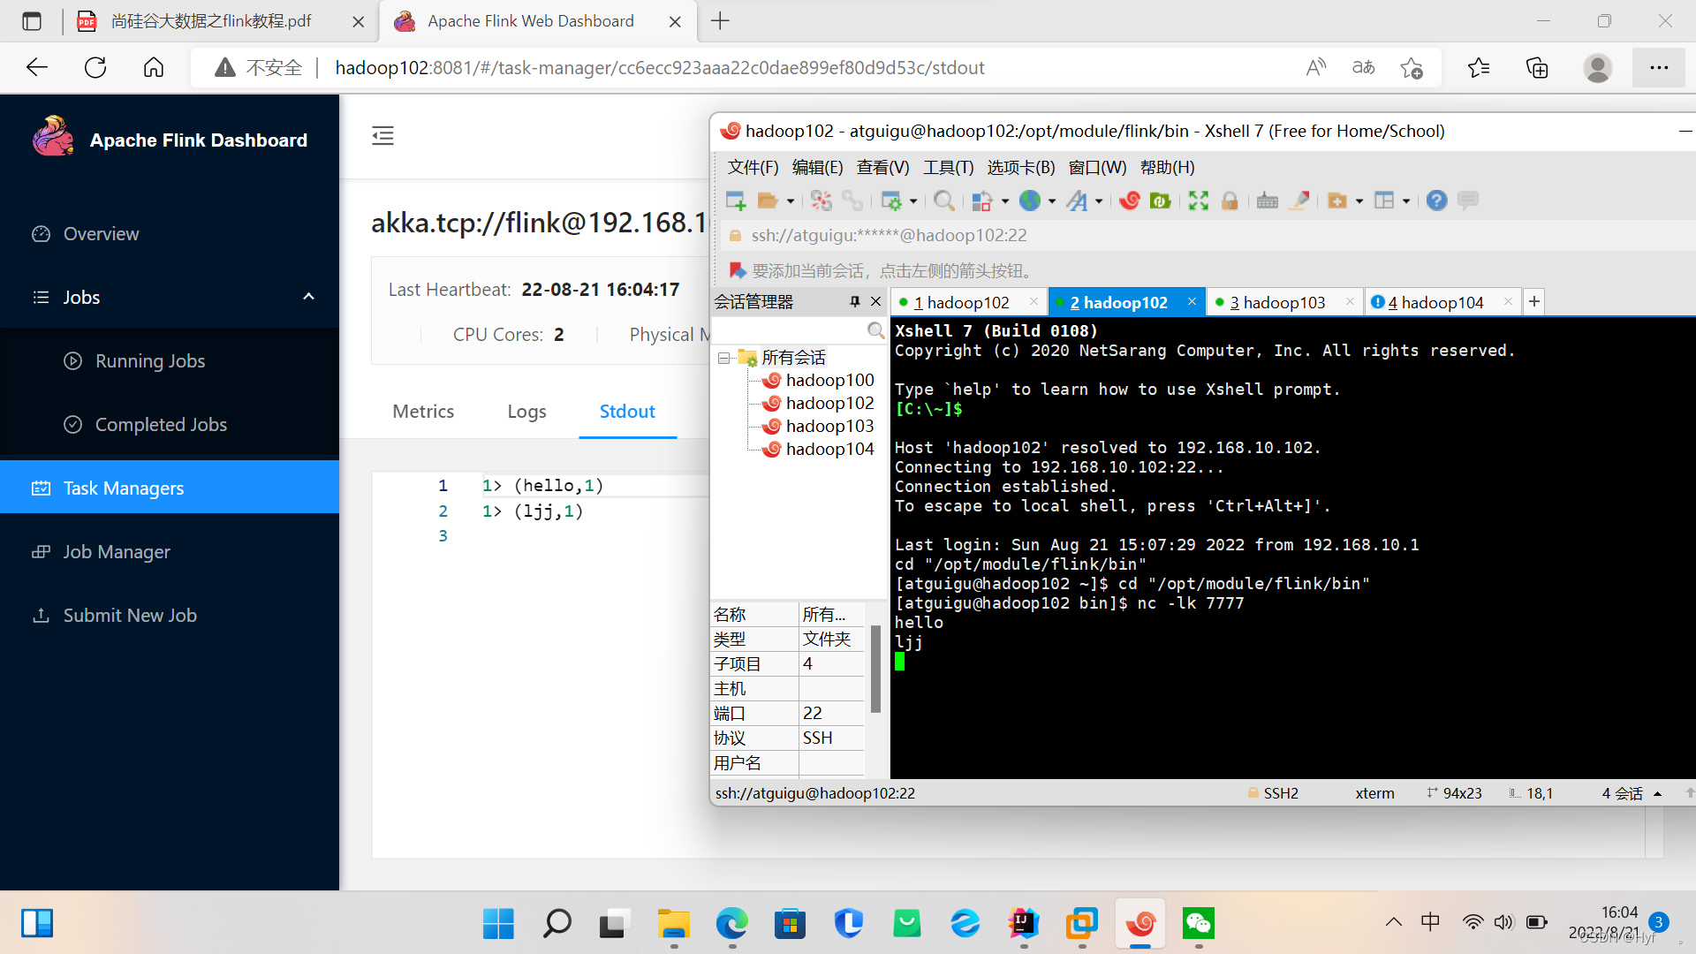Click the Xshell new session icon
The width and height of the screenshot is (1696, 954).
(x=735, y=201)
